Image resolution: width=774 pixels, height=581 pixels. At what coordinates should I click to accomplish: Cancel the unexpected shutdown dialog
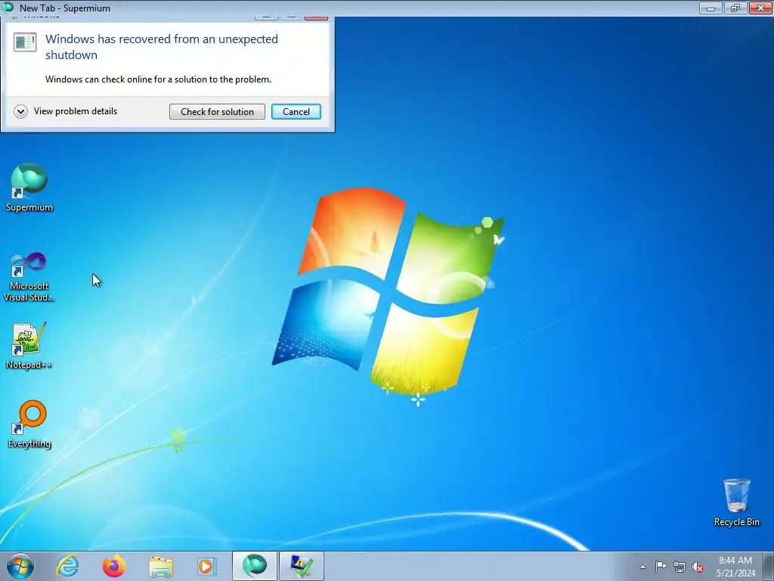(x=296, y=112)
